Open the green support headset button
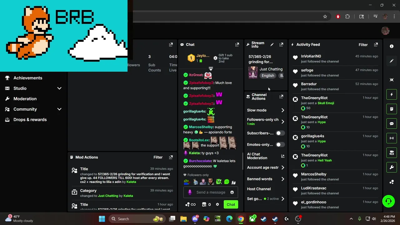The height and width of the screenshot is (225, 400). [x=388, y=201]
